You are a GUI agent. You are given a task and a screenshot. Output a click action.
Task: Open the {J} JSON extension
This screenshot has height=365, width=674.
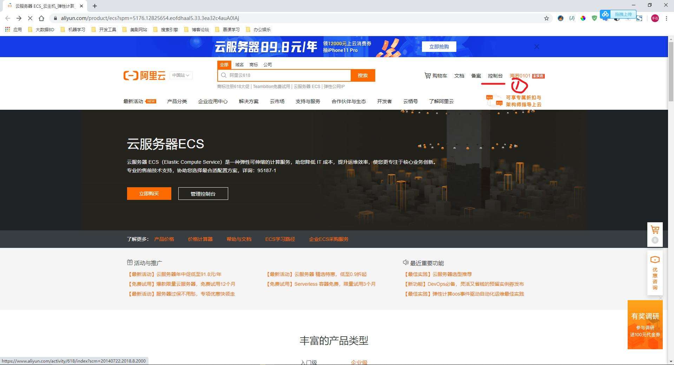572,18
